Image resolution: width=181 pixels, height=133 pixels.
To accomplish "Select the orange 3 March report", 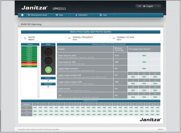I will pyautogui.click(x=29, y=65).
